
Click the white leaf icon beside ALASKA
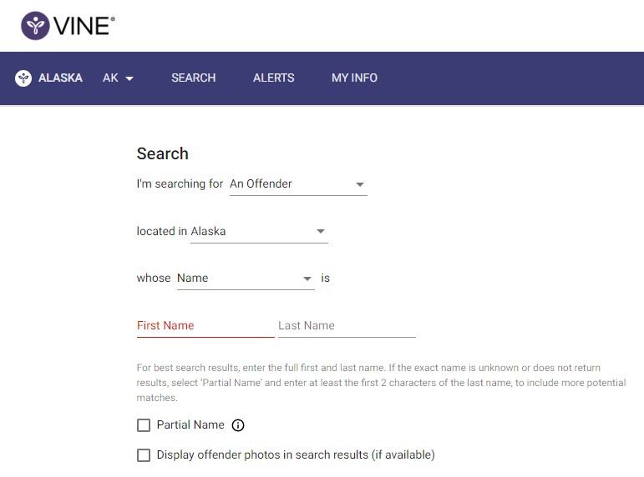(x=23, y=78)
